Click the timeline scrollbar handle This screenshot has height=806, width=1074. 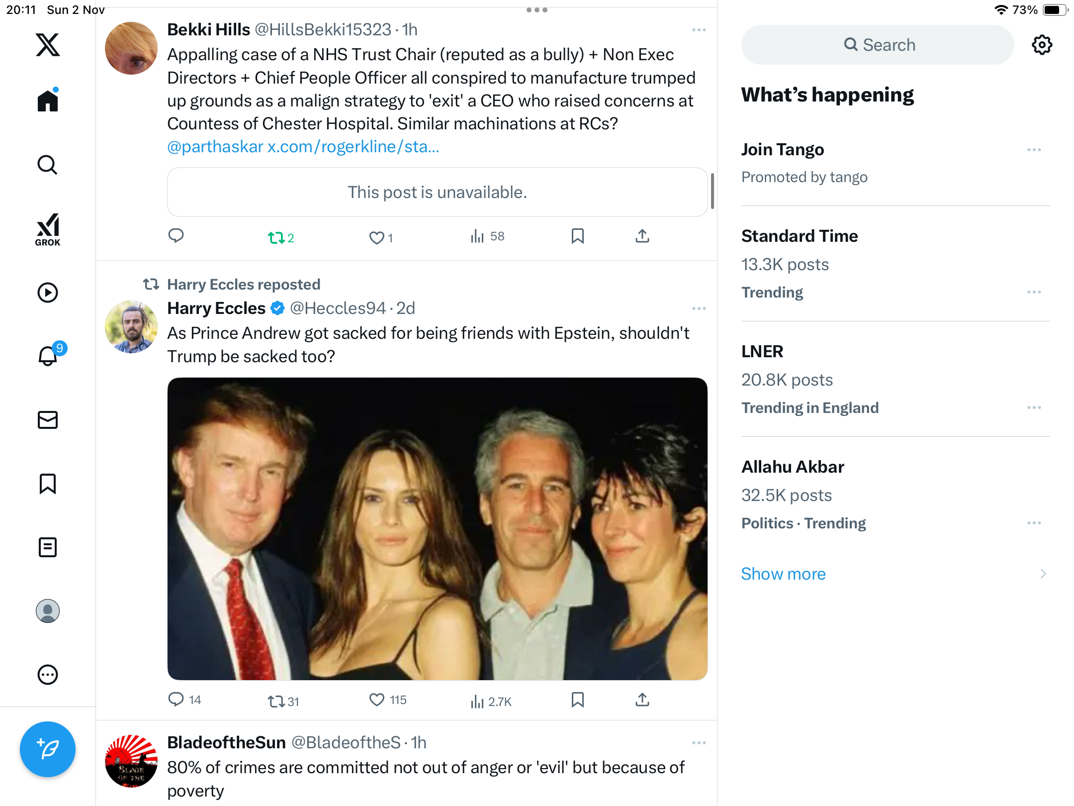(713, 192)
